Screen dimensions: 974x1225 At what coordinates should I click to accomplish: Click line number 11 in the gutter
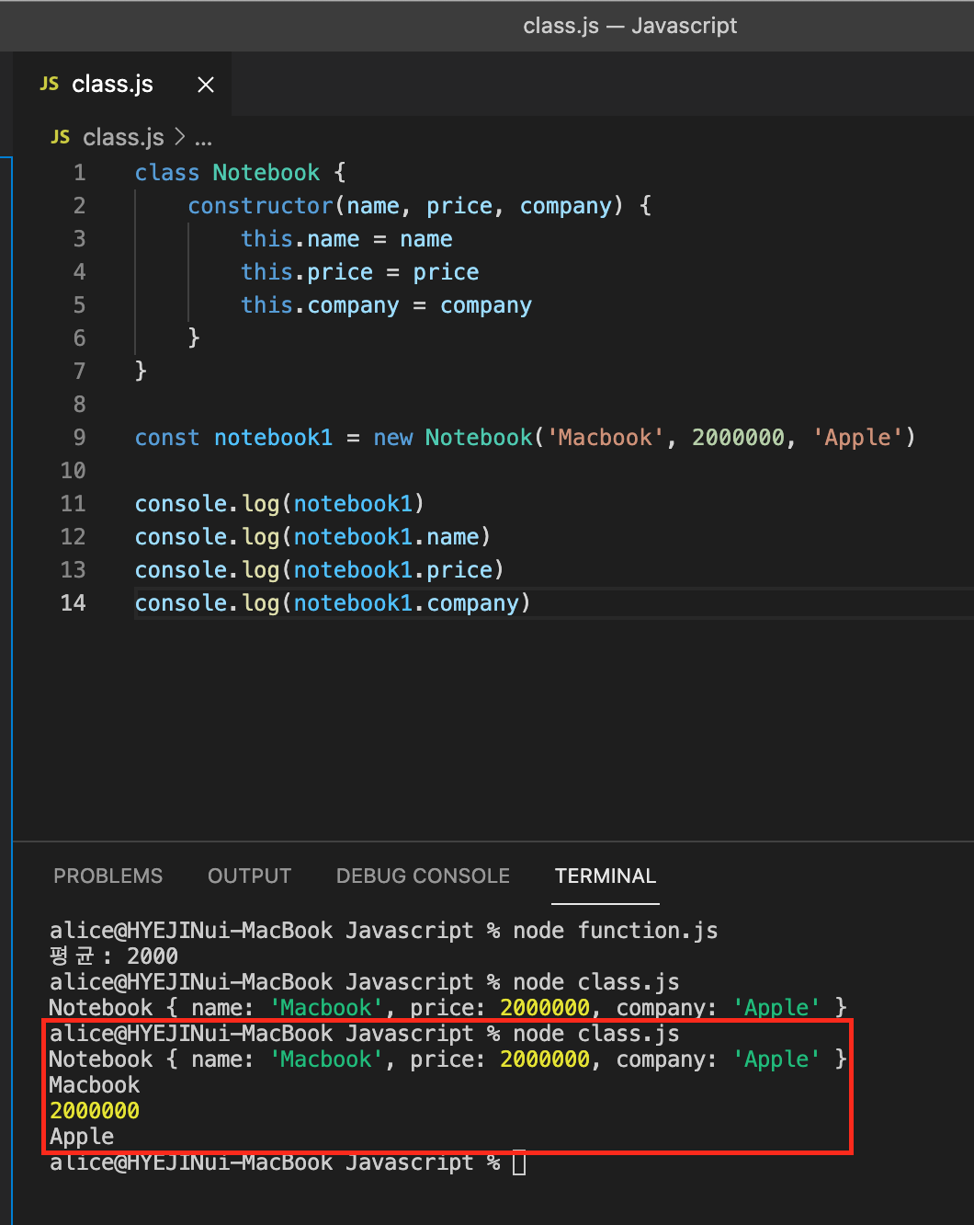click(74, 504)
